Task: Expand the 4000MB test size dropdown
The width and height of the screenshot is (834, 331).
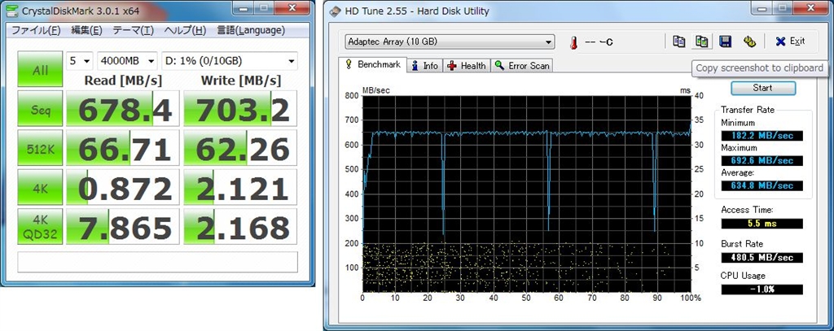Action: (128, 61)
